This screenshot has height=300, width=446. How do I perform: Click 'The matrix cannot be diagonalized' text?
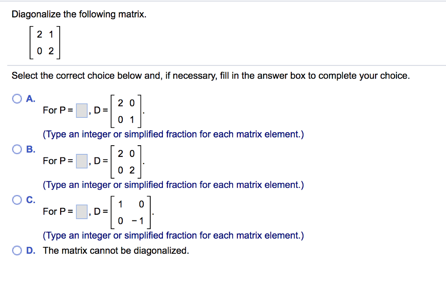[116, 250]
